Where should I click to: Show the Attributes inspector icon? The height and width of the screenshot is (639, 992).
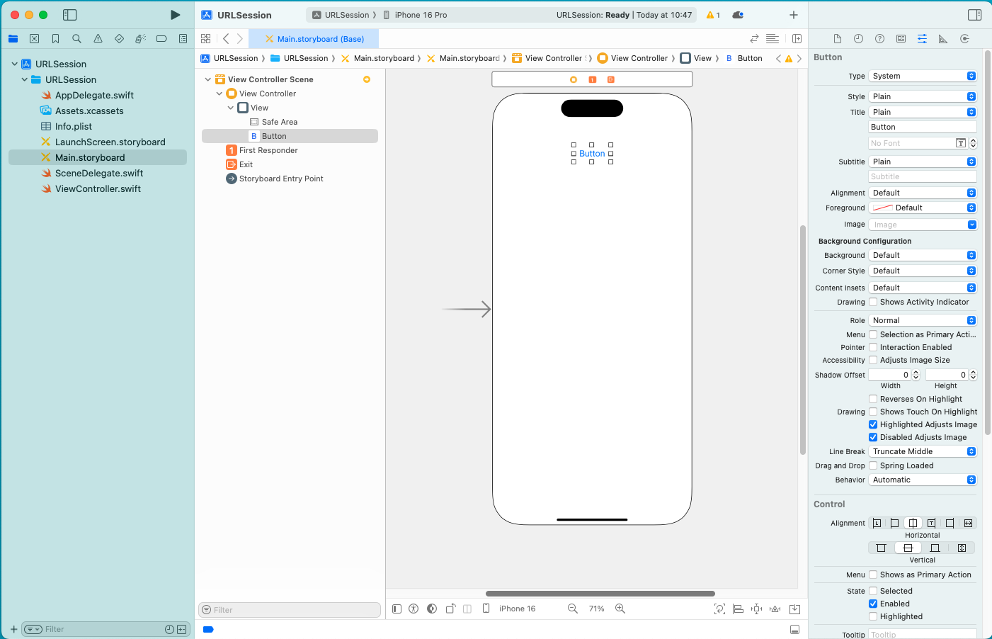922,39
